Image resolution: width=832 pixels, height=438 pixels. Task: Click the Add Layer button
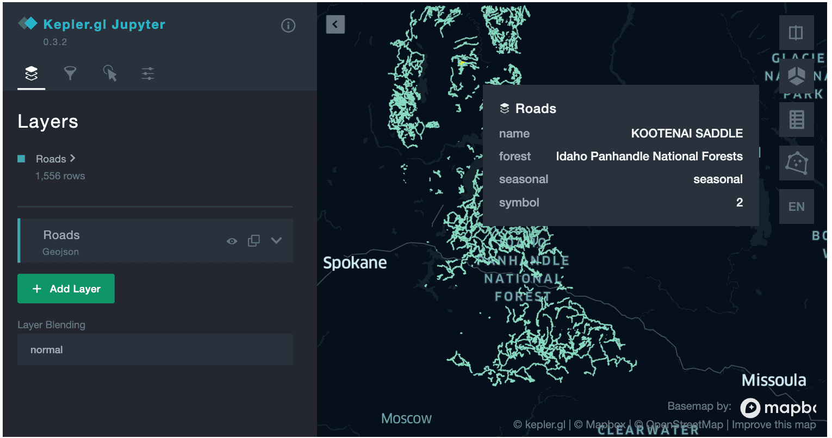pyautogui.click(x=66, y=289)
